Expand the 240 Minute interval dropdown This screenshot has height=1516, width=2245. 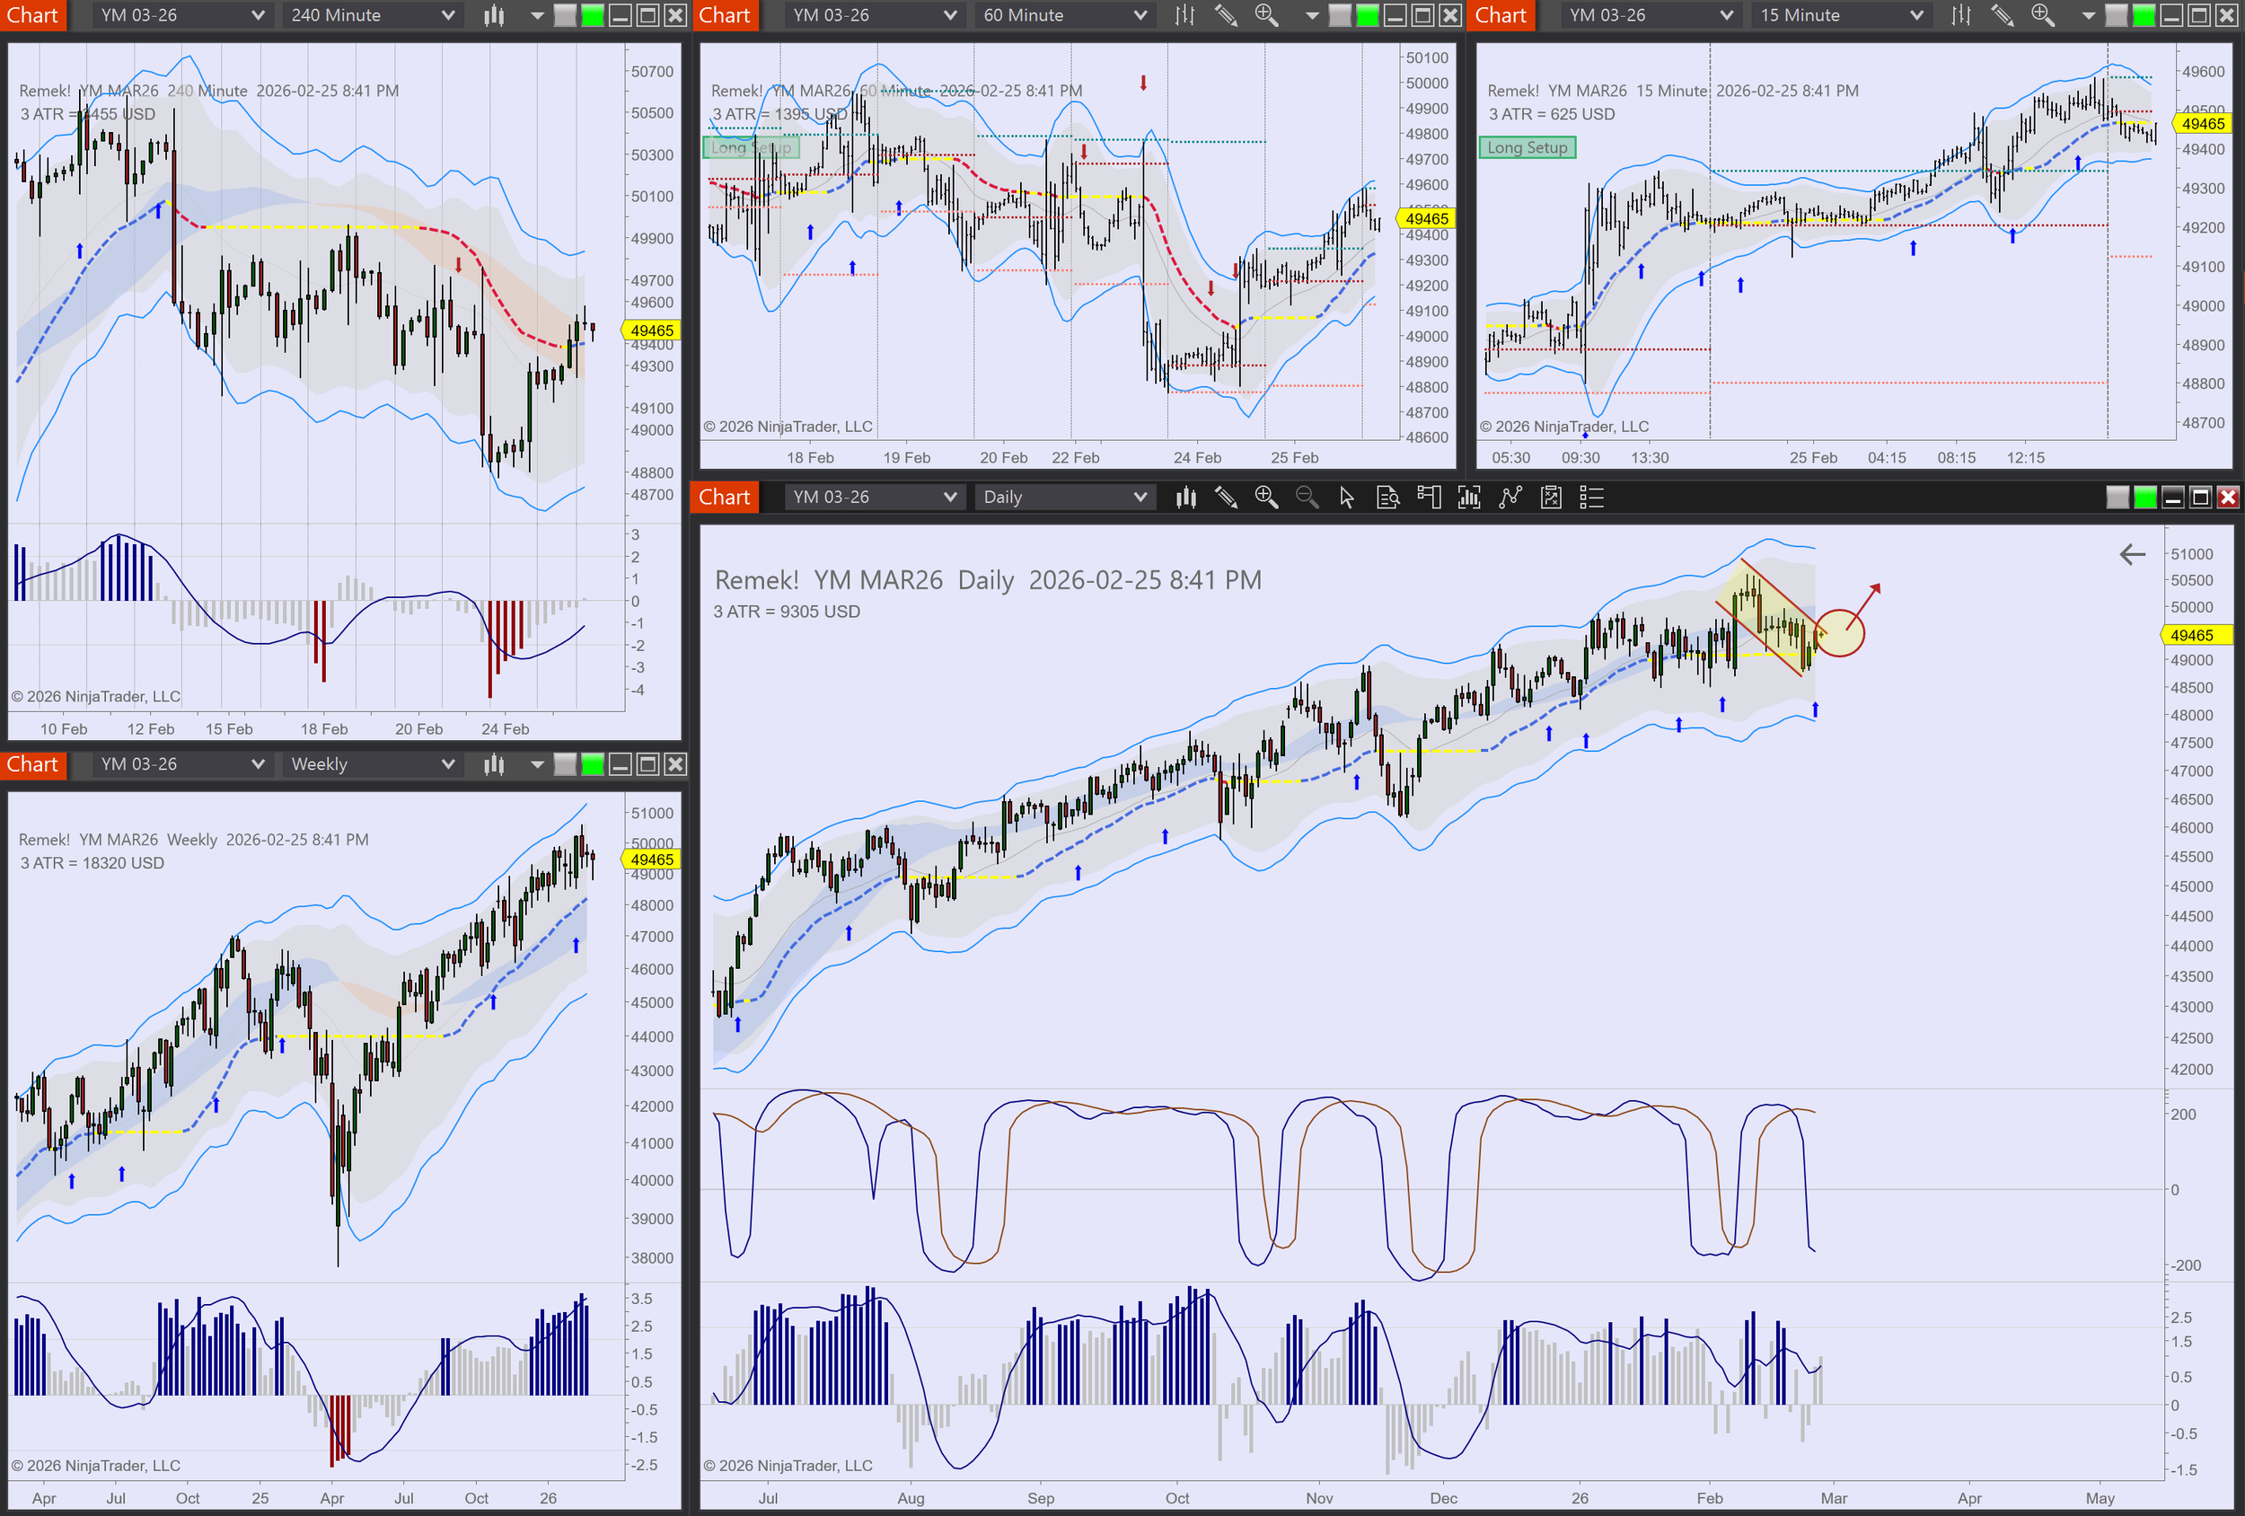coord(372,15)
